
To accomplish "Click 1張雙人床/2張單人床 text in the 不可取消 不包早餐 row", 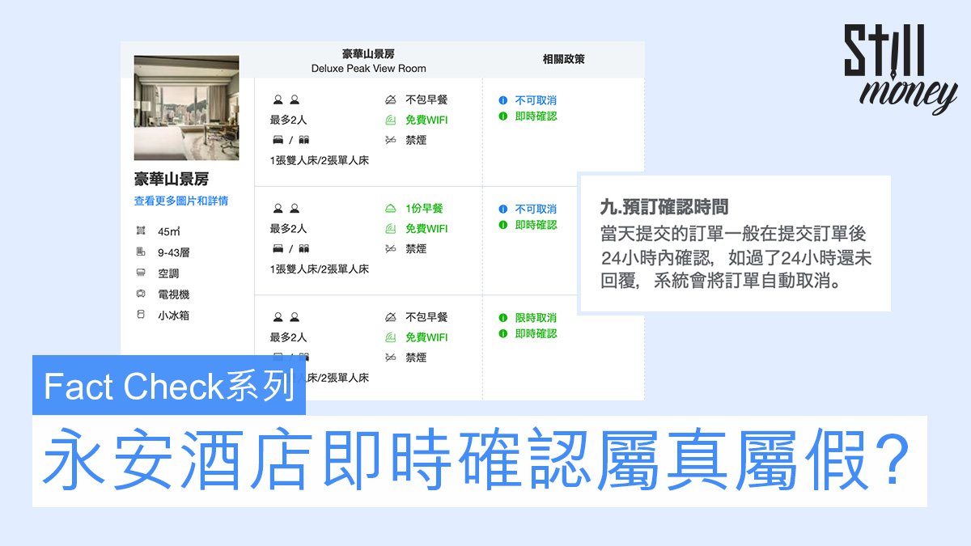I will (320, 160).
